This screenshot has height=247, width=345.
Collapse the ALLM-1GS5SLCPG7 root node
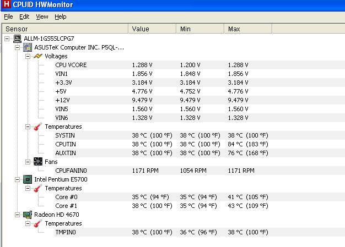coord(7,39)
